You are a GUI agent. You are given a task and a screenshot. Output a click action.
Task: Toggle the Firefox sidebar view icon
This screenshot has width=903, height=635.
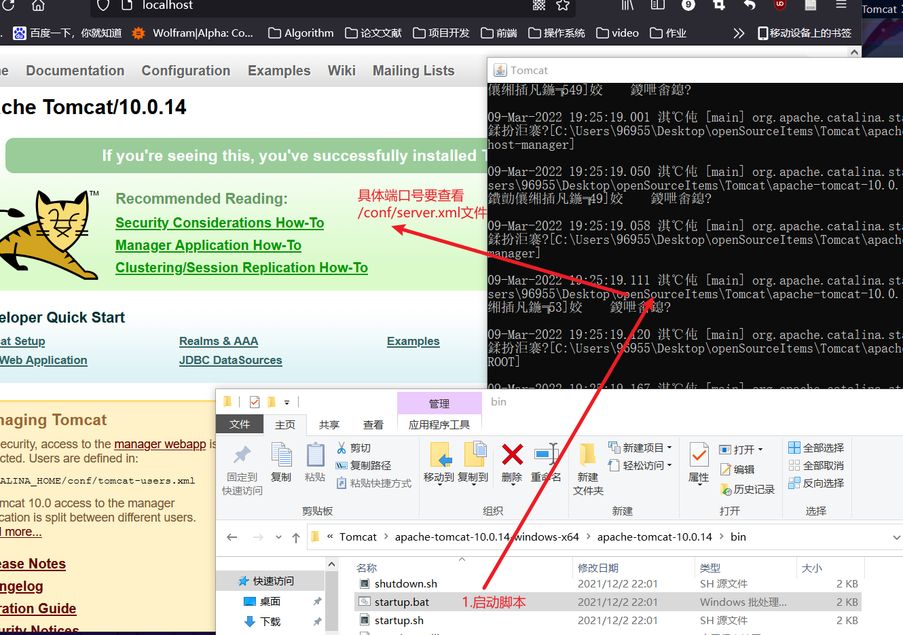657,5
